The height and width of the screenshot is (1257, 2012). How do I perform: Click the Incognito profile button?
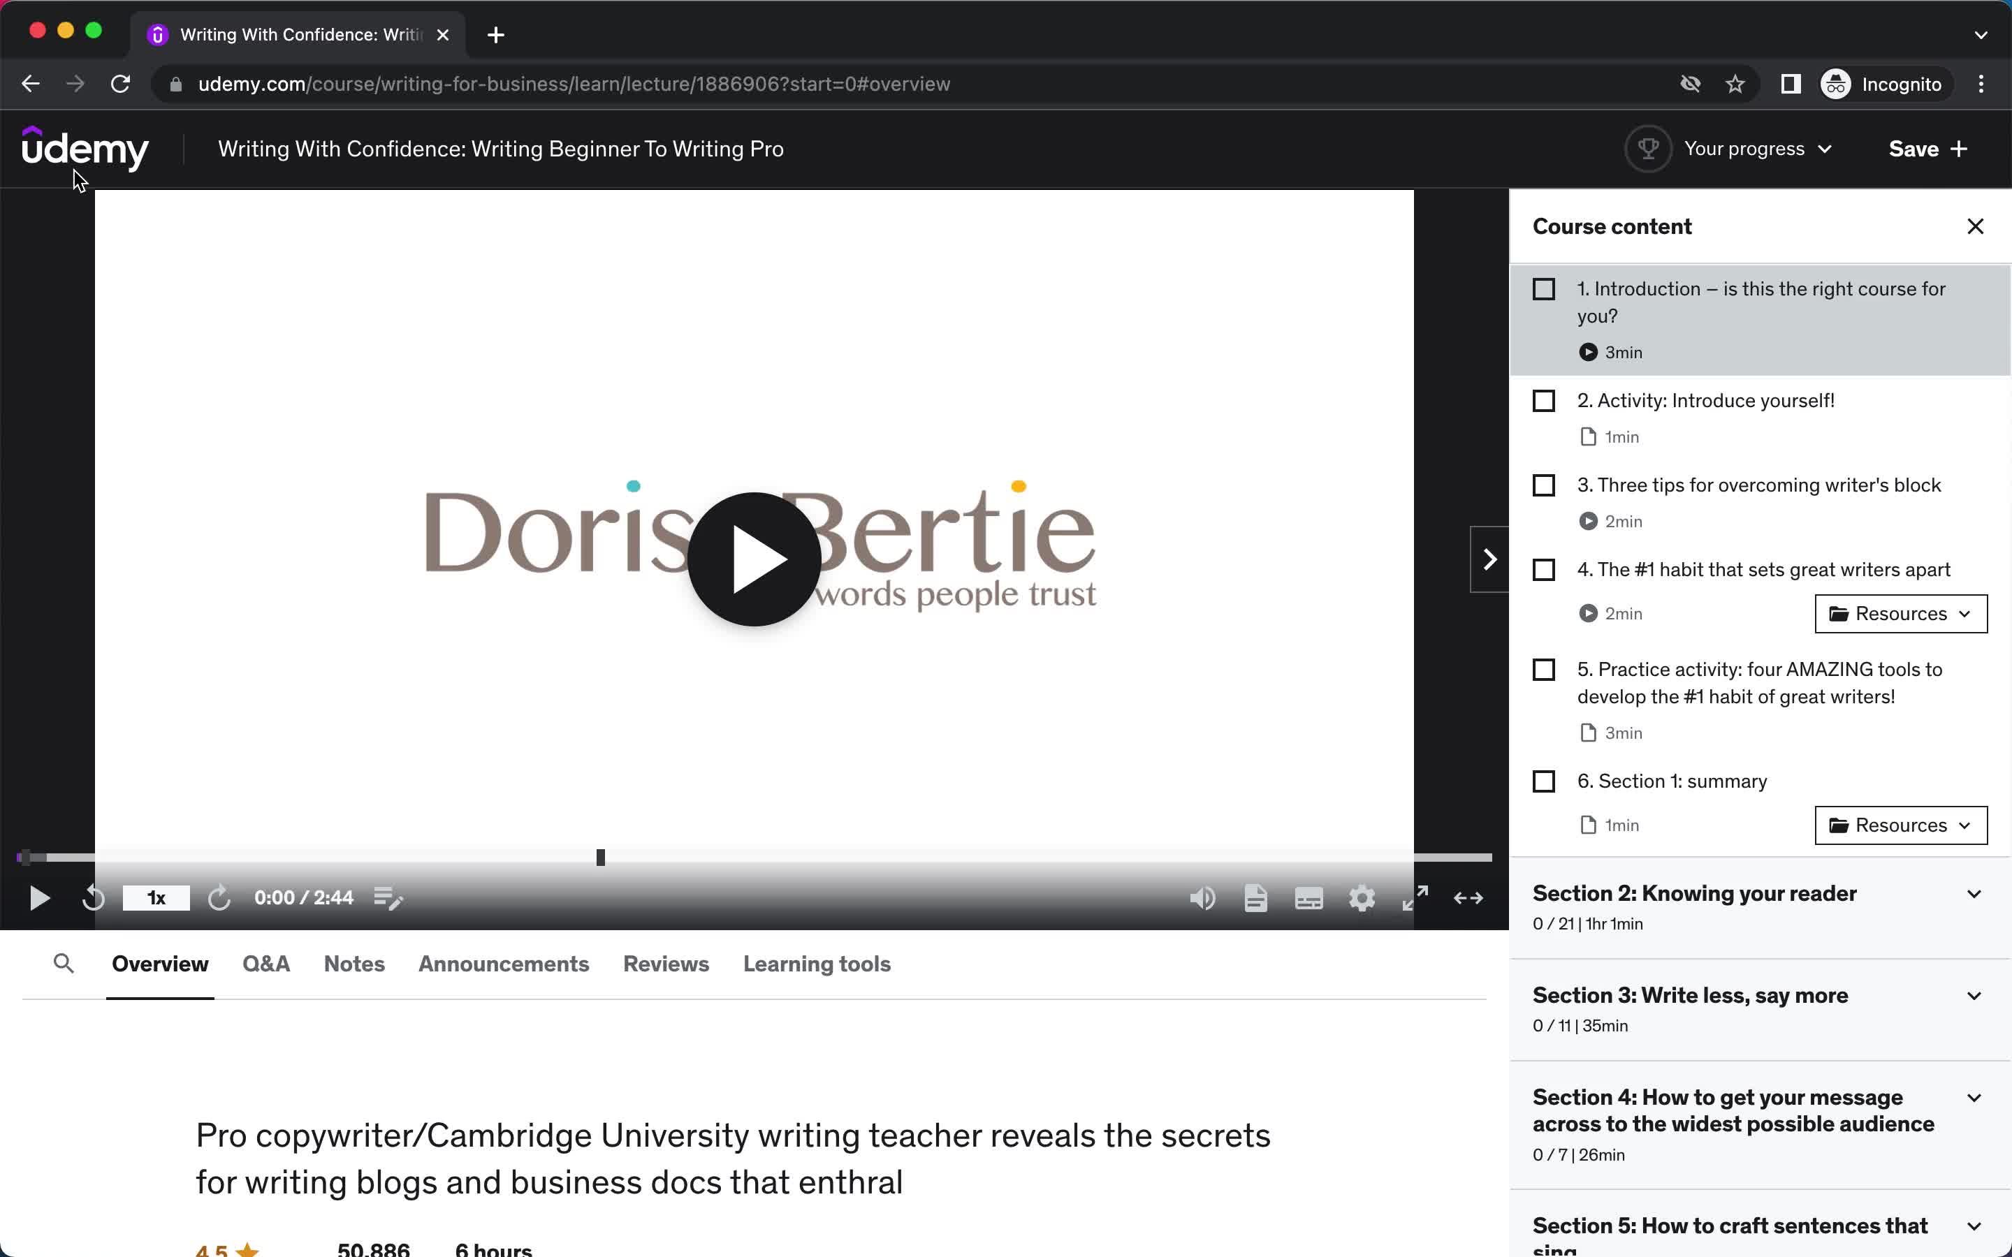1883,84
